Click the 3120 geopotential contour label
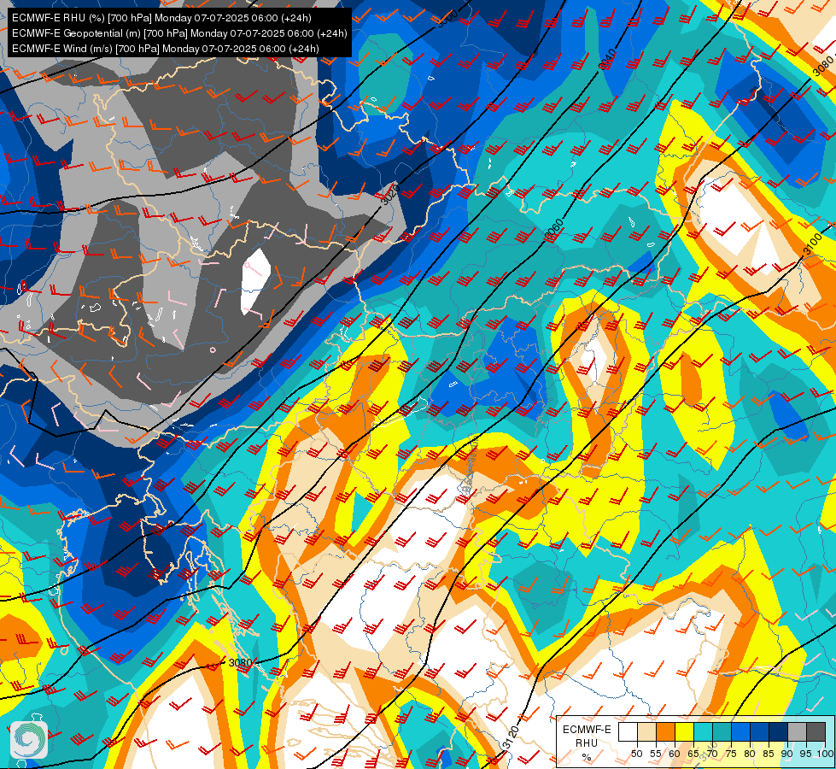836x769 pixels. pos(511,737)
